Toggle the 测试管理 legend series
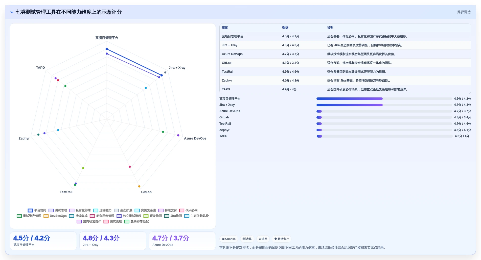This screenshot has height=260, width=481. click(x=58, y=210)
